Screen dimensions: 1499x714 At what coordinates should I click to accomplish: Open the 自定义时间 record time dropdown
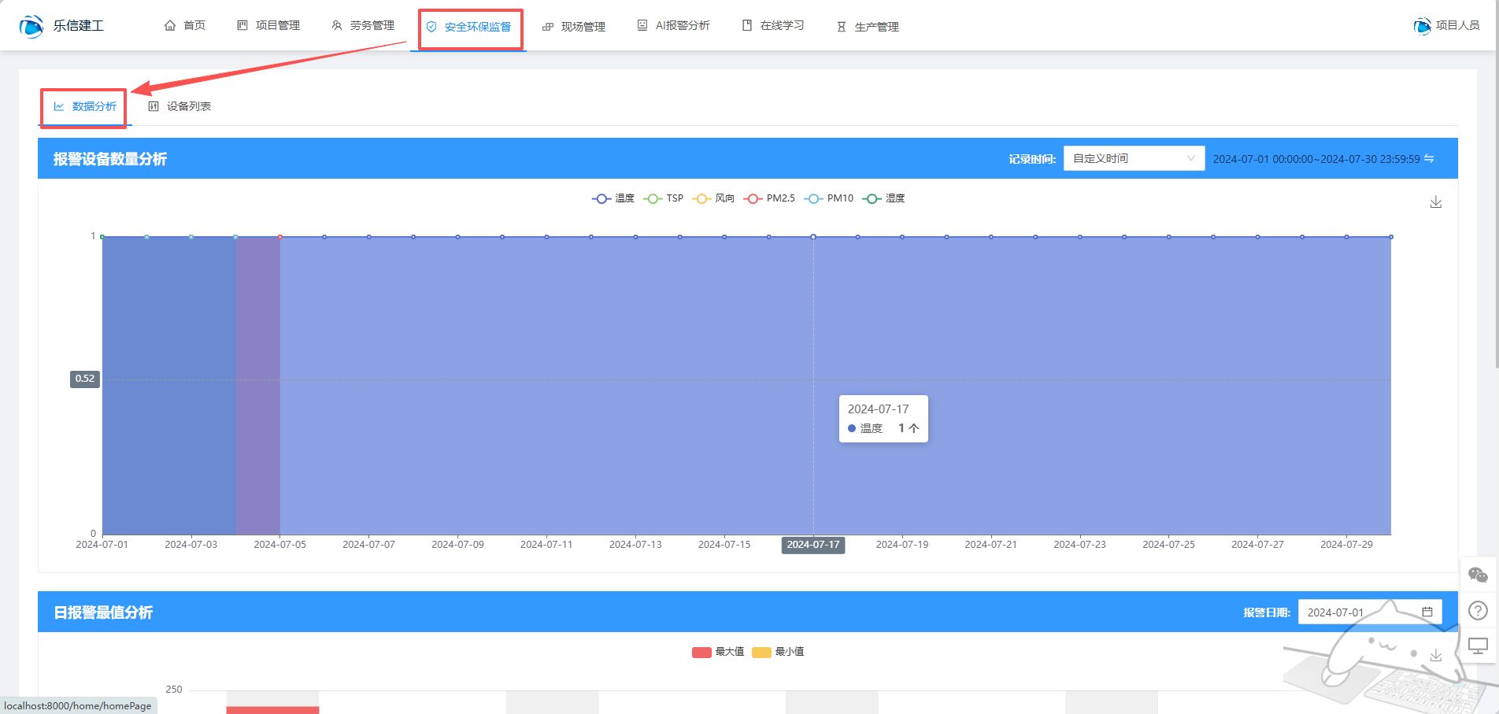pos(1133,158)
